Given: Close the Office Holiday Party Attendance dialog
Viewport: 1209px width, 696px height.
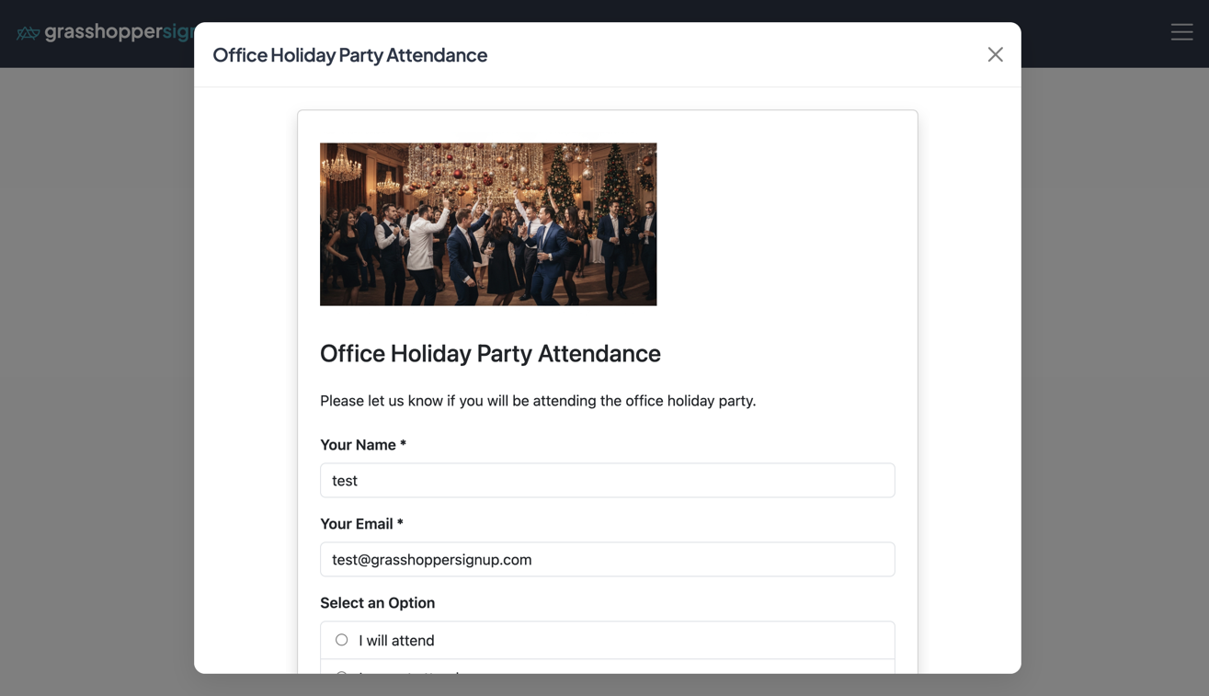Looking at the screenshot, I should coord(995,54).
